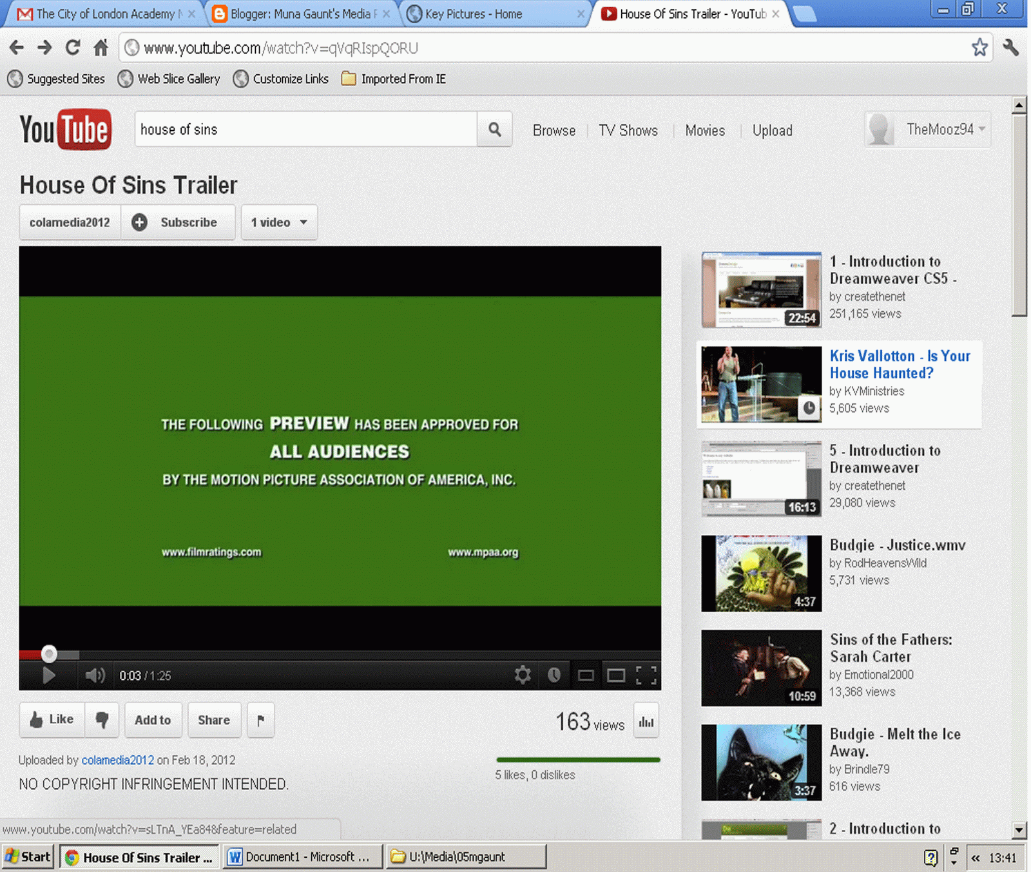Click the likes versus dislikes green bar
The image size is (1031, 872).
578,760
